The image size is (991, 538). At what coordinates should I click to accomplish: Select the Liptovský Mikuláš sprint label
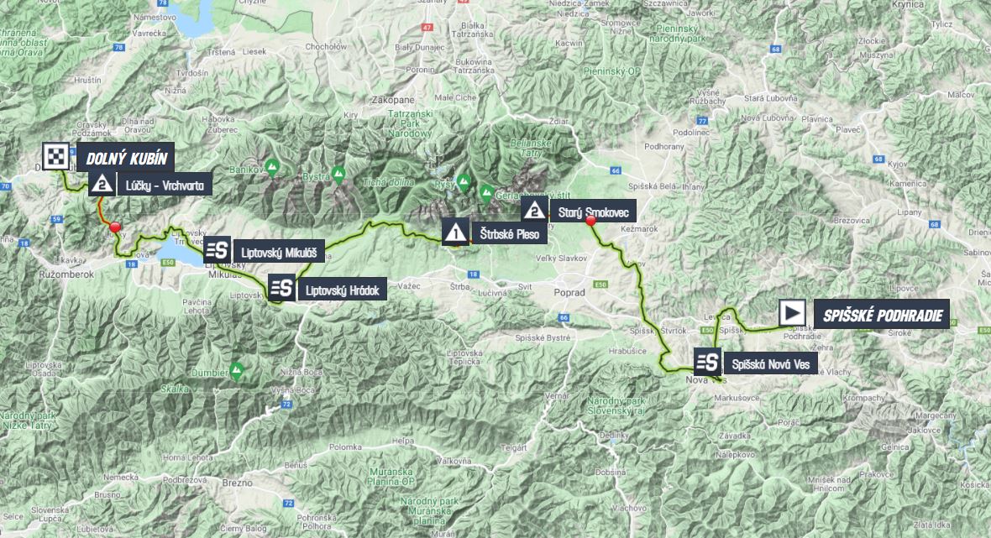(279, 253)
